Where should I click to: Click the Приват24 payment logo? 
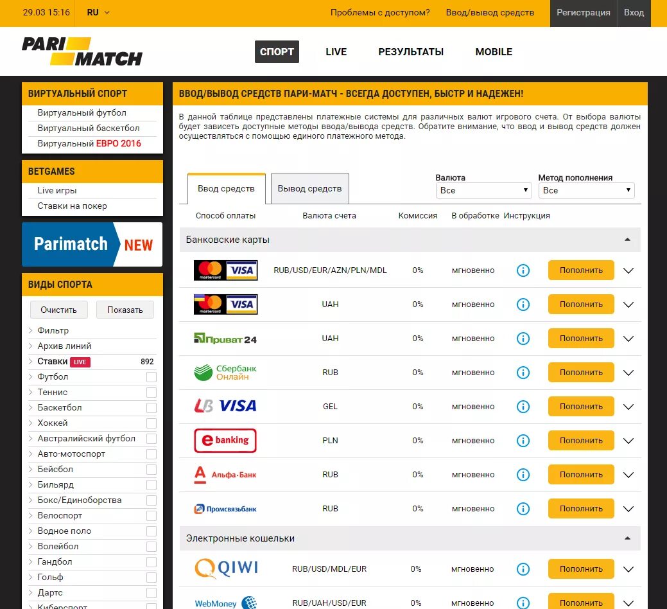point(225,339)
